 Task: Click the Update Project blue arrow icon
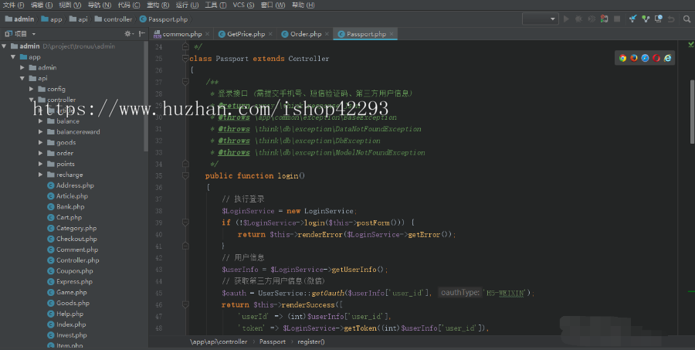632,19
